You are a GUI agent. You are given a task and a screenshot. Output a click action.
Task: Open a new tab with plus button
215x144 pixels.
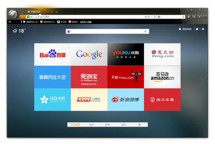pos(57,12)
